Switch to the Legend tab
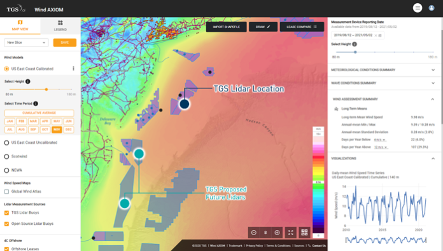Viewport: 443px width, 251px height. point(60,25)
